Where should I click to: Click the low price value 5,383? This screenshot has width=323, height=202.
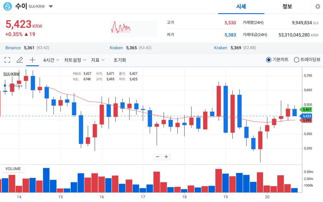(230, 35)
